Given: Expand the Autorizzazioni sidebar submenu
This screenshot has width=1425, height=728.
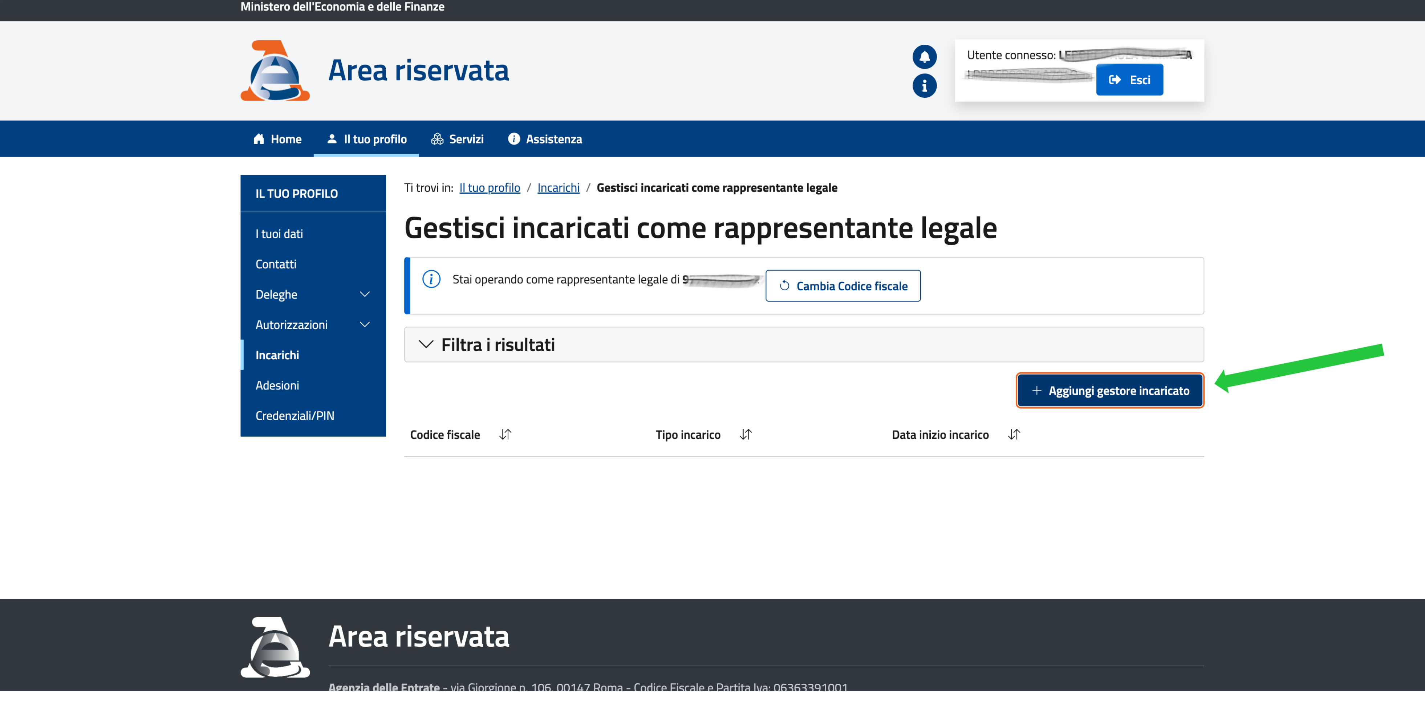Looking at the screenshot, I should tap(365, 325).
